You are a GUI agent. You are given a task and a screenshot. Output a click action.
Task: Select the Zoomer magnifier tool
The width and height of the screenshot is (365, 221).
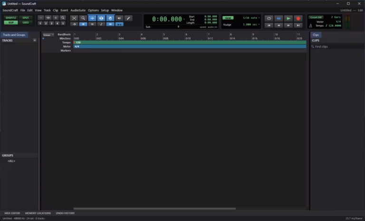coord(83,18)
